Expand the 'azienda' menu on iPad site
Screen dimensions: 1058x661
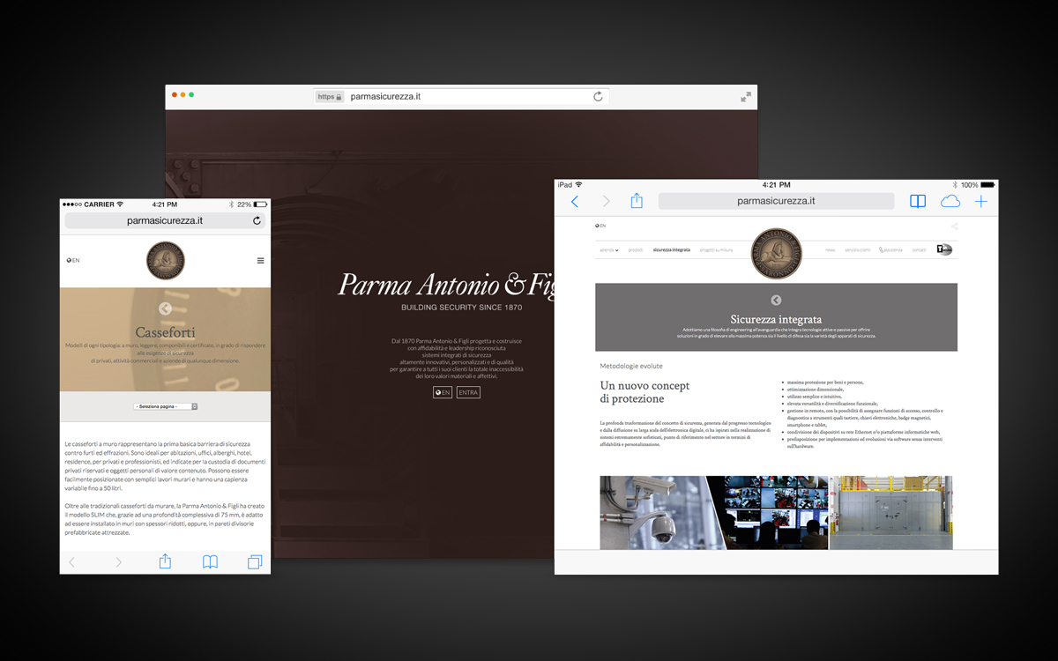click(609, 250)
